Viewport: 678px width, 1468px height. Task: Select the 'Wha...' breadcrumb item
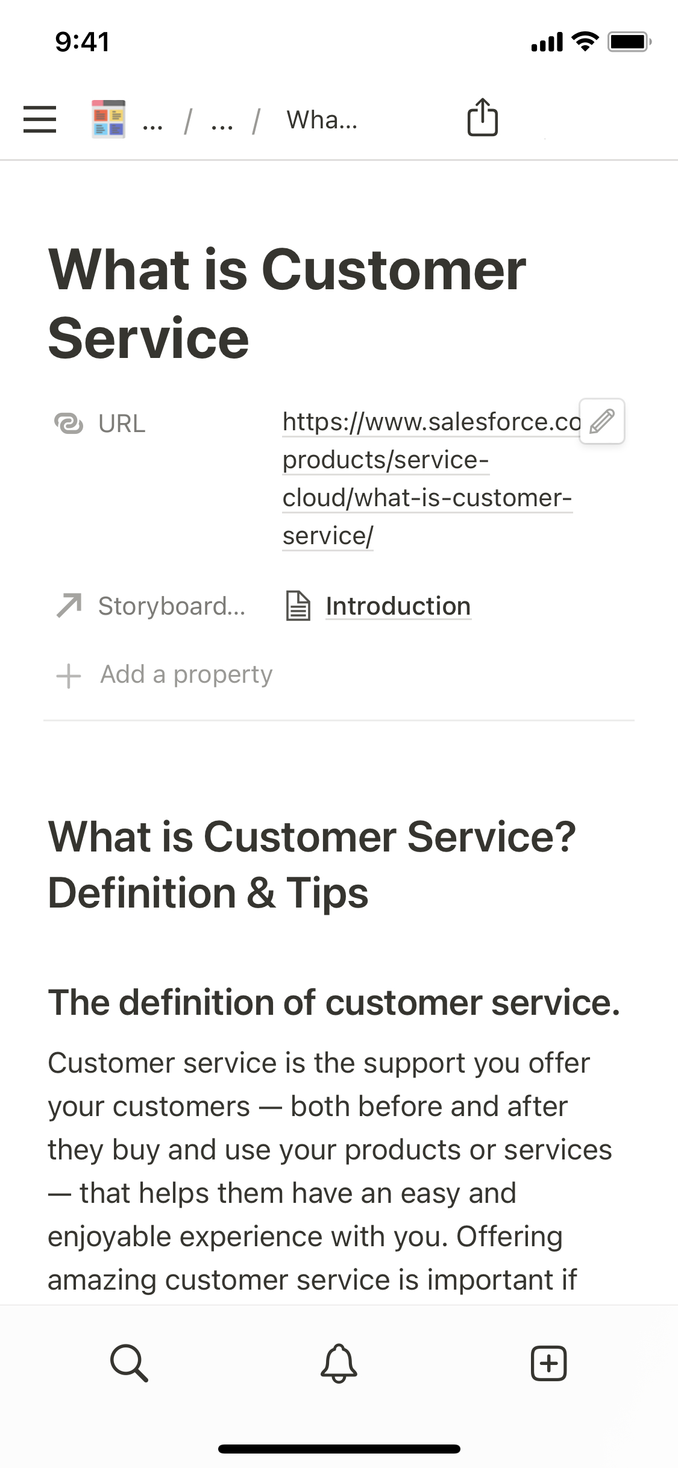point(322,120)
